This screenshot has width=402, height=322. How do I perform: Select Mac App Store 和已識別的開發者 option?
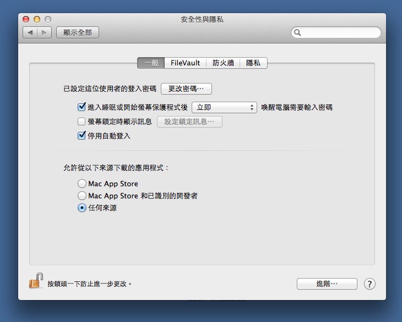pyautogui.click(x=82, y=196)
